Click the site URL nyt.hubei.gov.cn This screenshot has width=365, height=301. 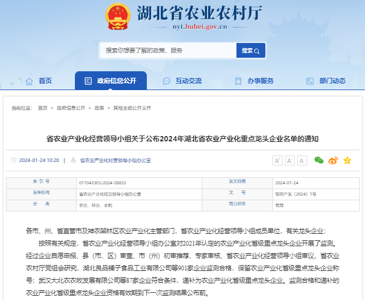click(x=200, y=27)
